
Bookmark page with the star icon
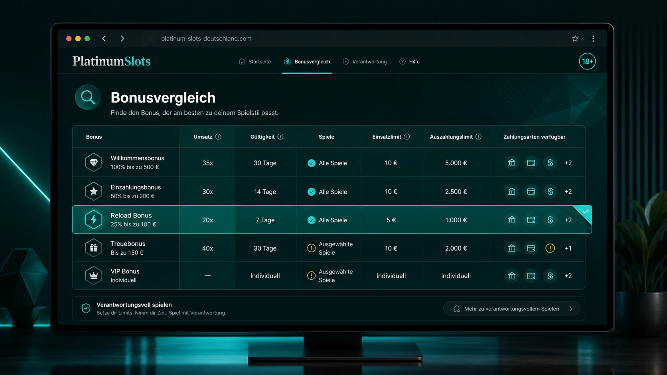[x=575, y=39]
